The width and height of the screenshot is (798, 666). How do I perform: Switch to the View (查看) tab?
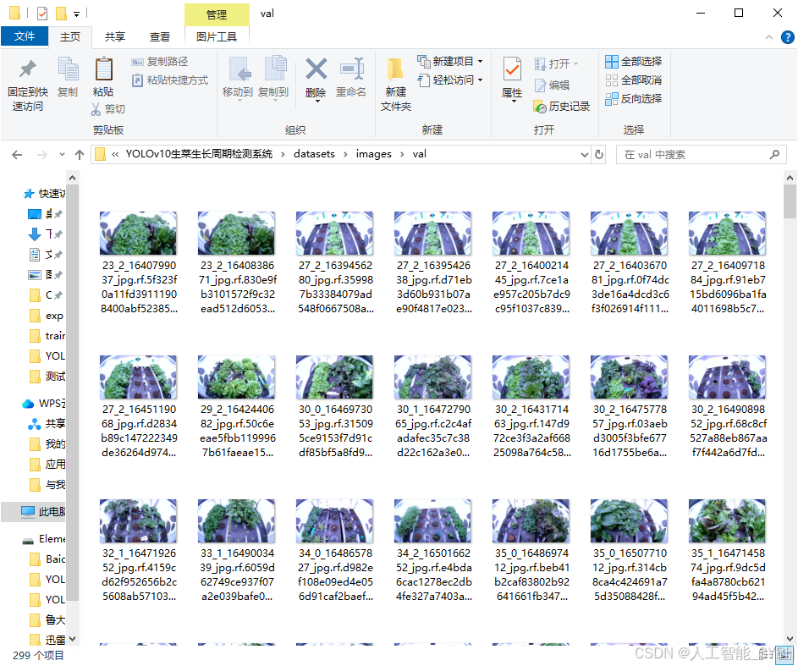(x=160, y=37)
